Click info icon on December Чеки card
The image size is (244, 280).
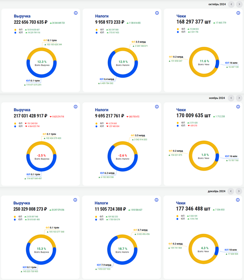[x=238, y=200]
